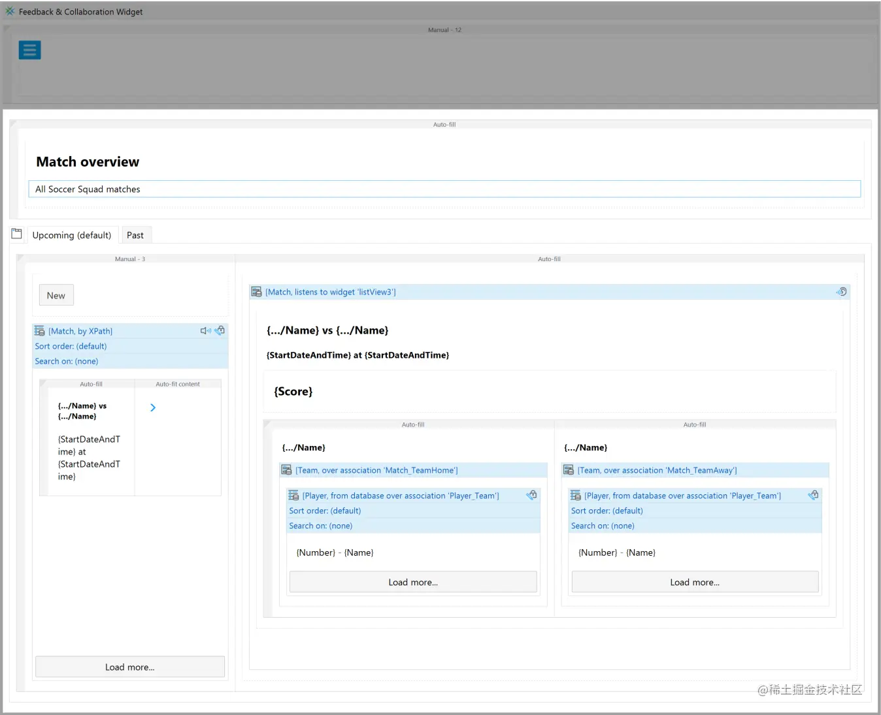
Task: Select the Team over association 'Match_TeamAway' header
Action: point(695,470)
